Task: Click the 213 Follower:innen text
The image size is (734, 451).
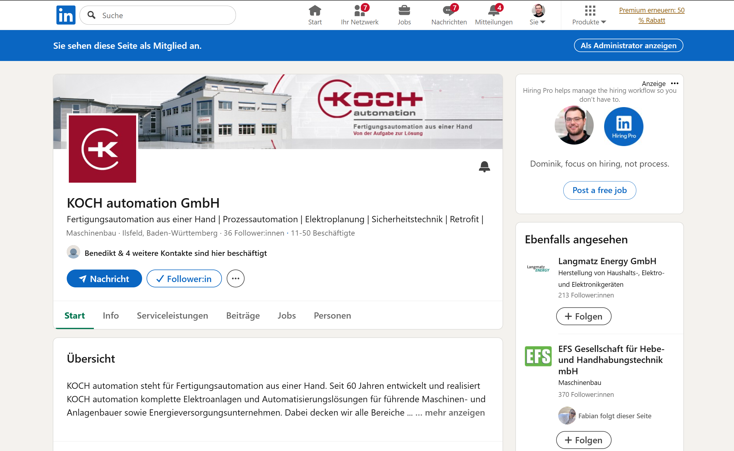Action: 586,295
